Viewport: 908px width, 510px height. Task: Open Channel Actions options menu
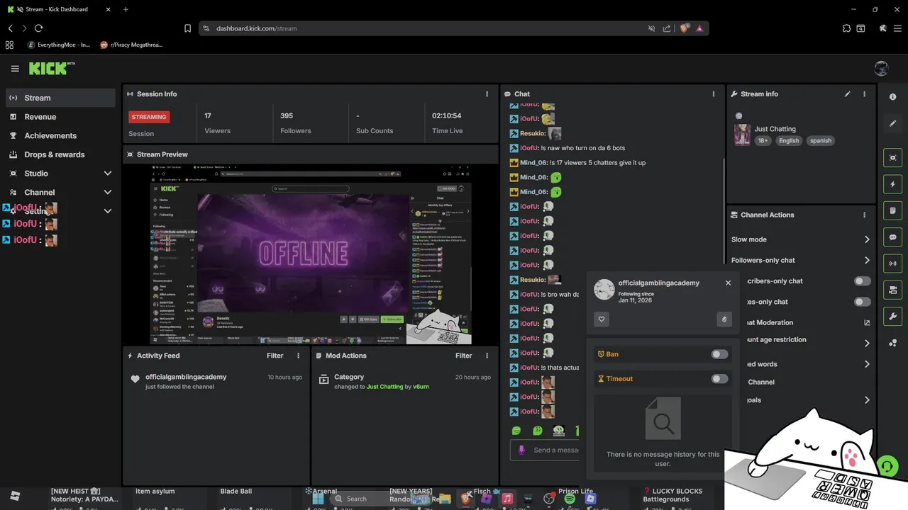(864, 215)
